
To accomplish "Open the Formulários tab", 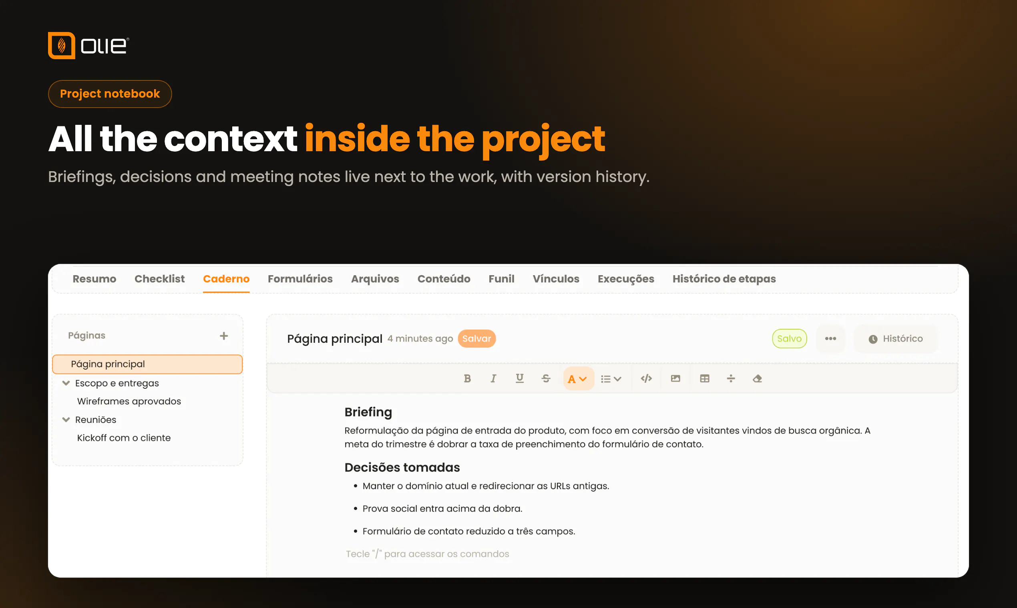I will point(300,279).
